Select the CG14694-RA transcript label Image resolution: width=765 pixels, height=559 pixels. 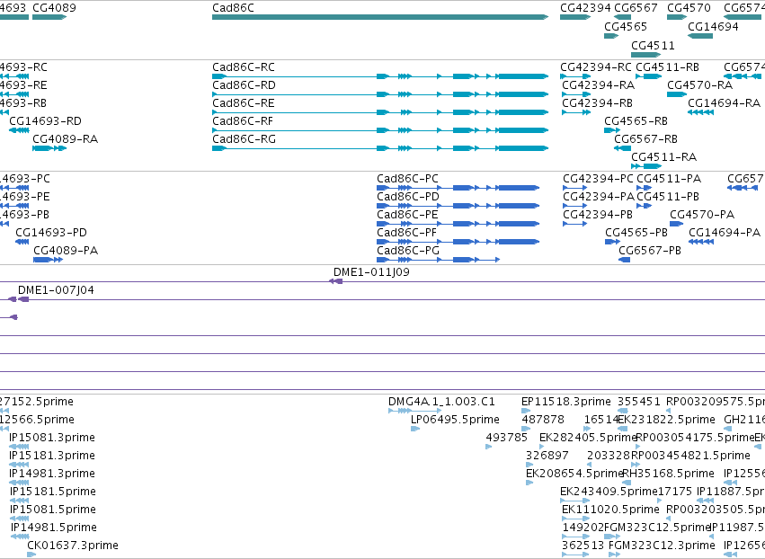coord(724,103)
